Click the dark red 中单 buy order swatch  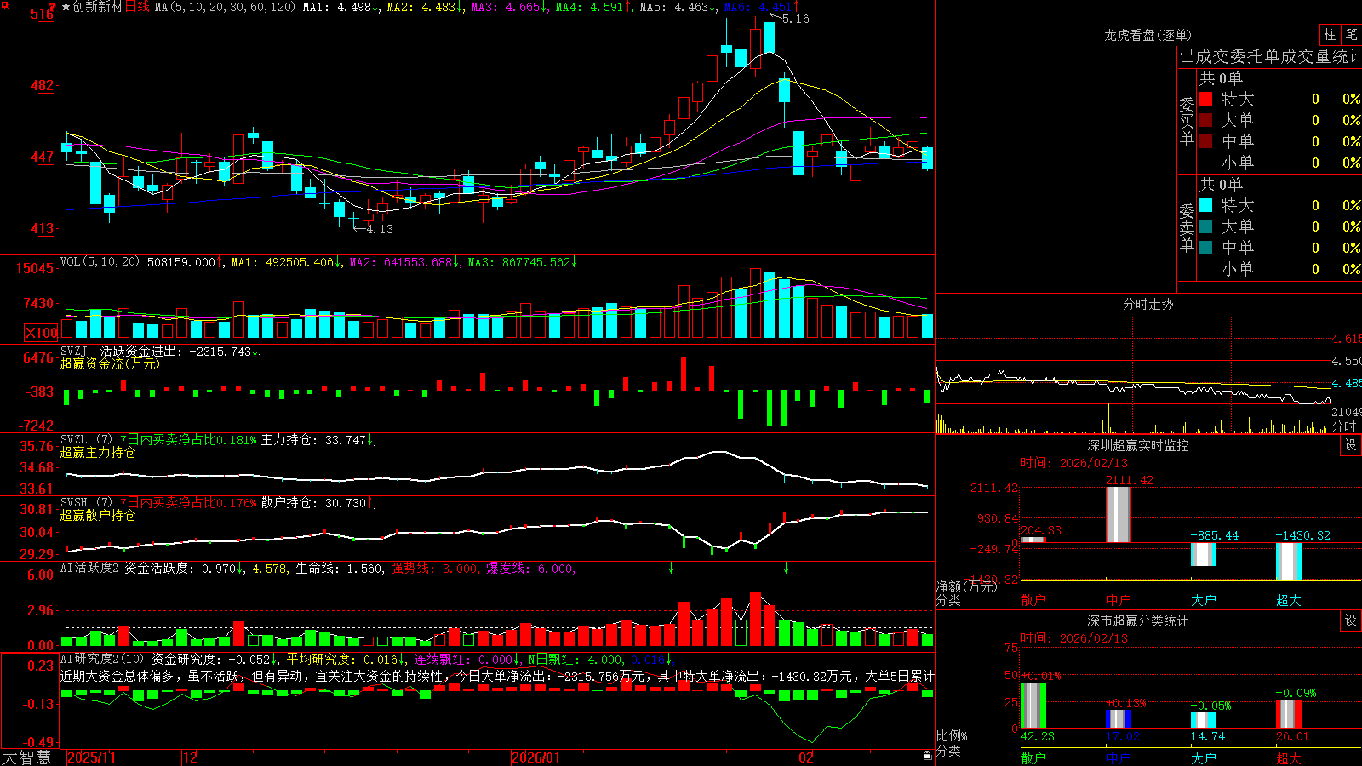[x=1205, y=141]
